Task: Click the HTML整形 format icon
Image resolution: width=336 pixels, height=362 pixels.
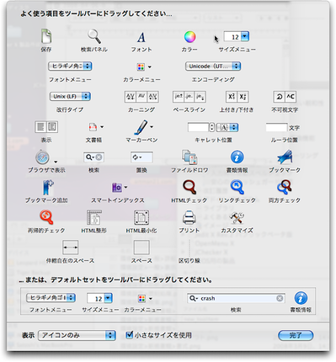Action: click(x=94, y=217)
